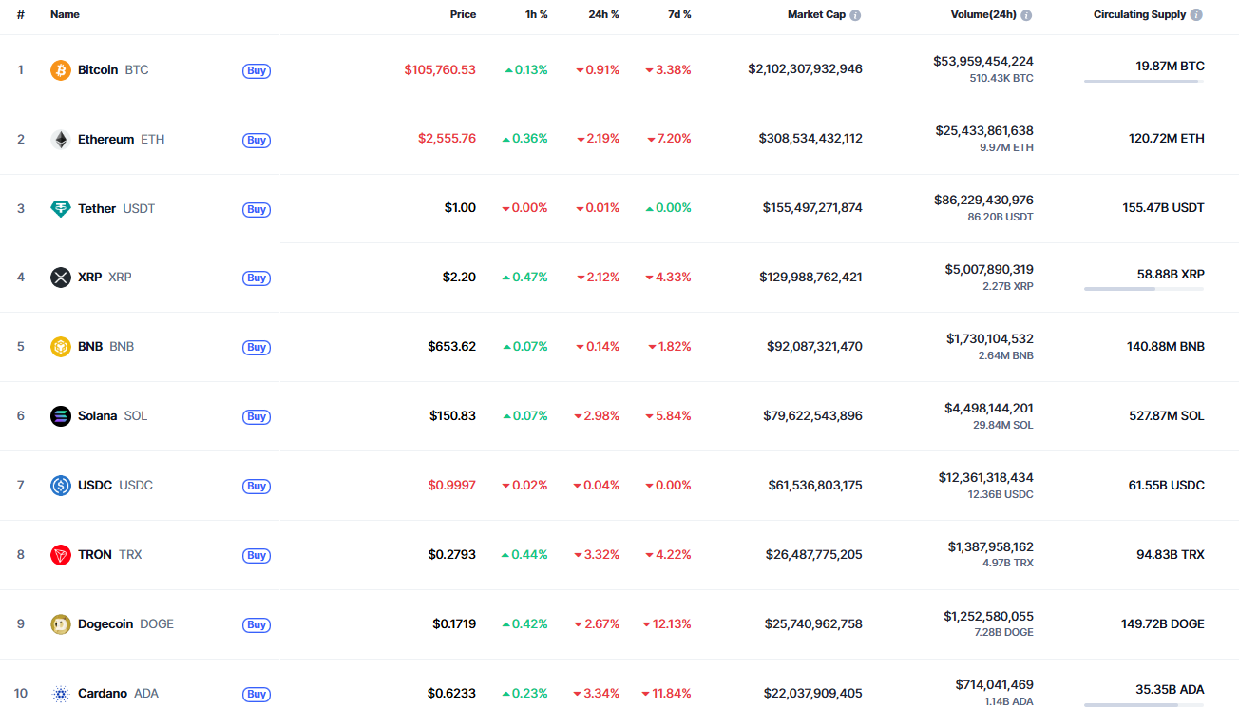
Task: Open Circulating Supply info icon
Action: (1196, 15)
